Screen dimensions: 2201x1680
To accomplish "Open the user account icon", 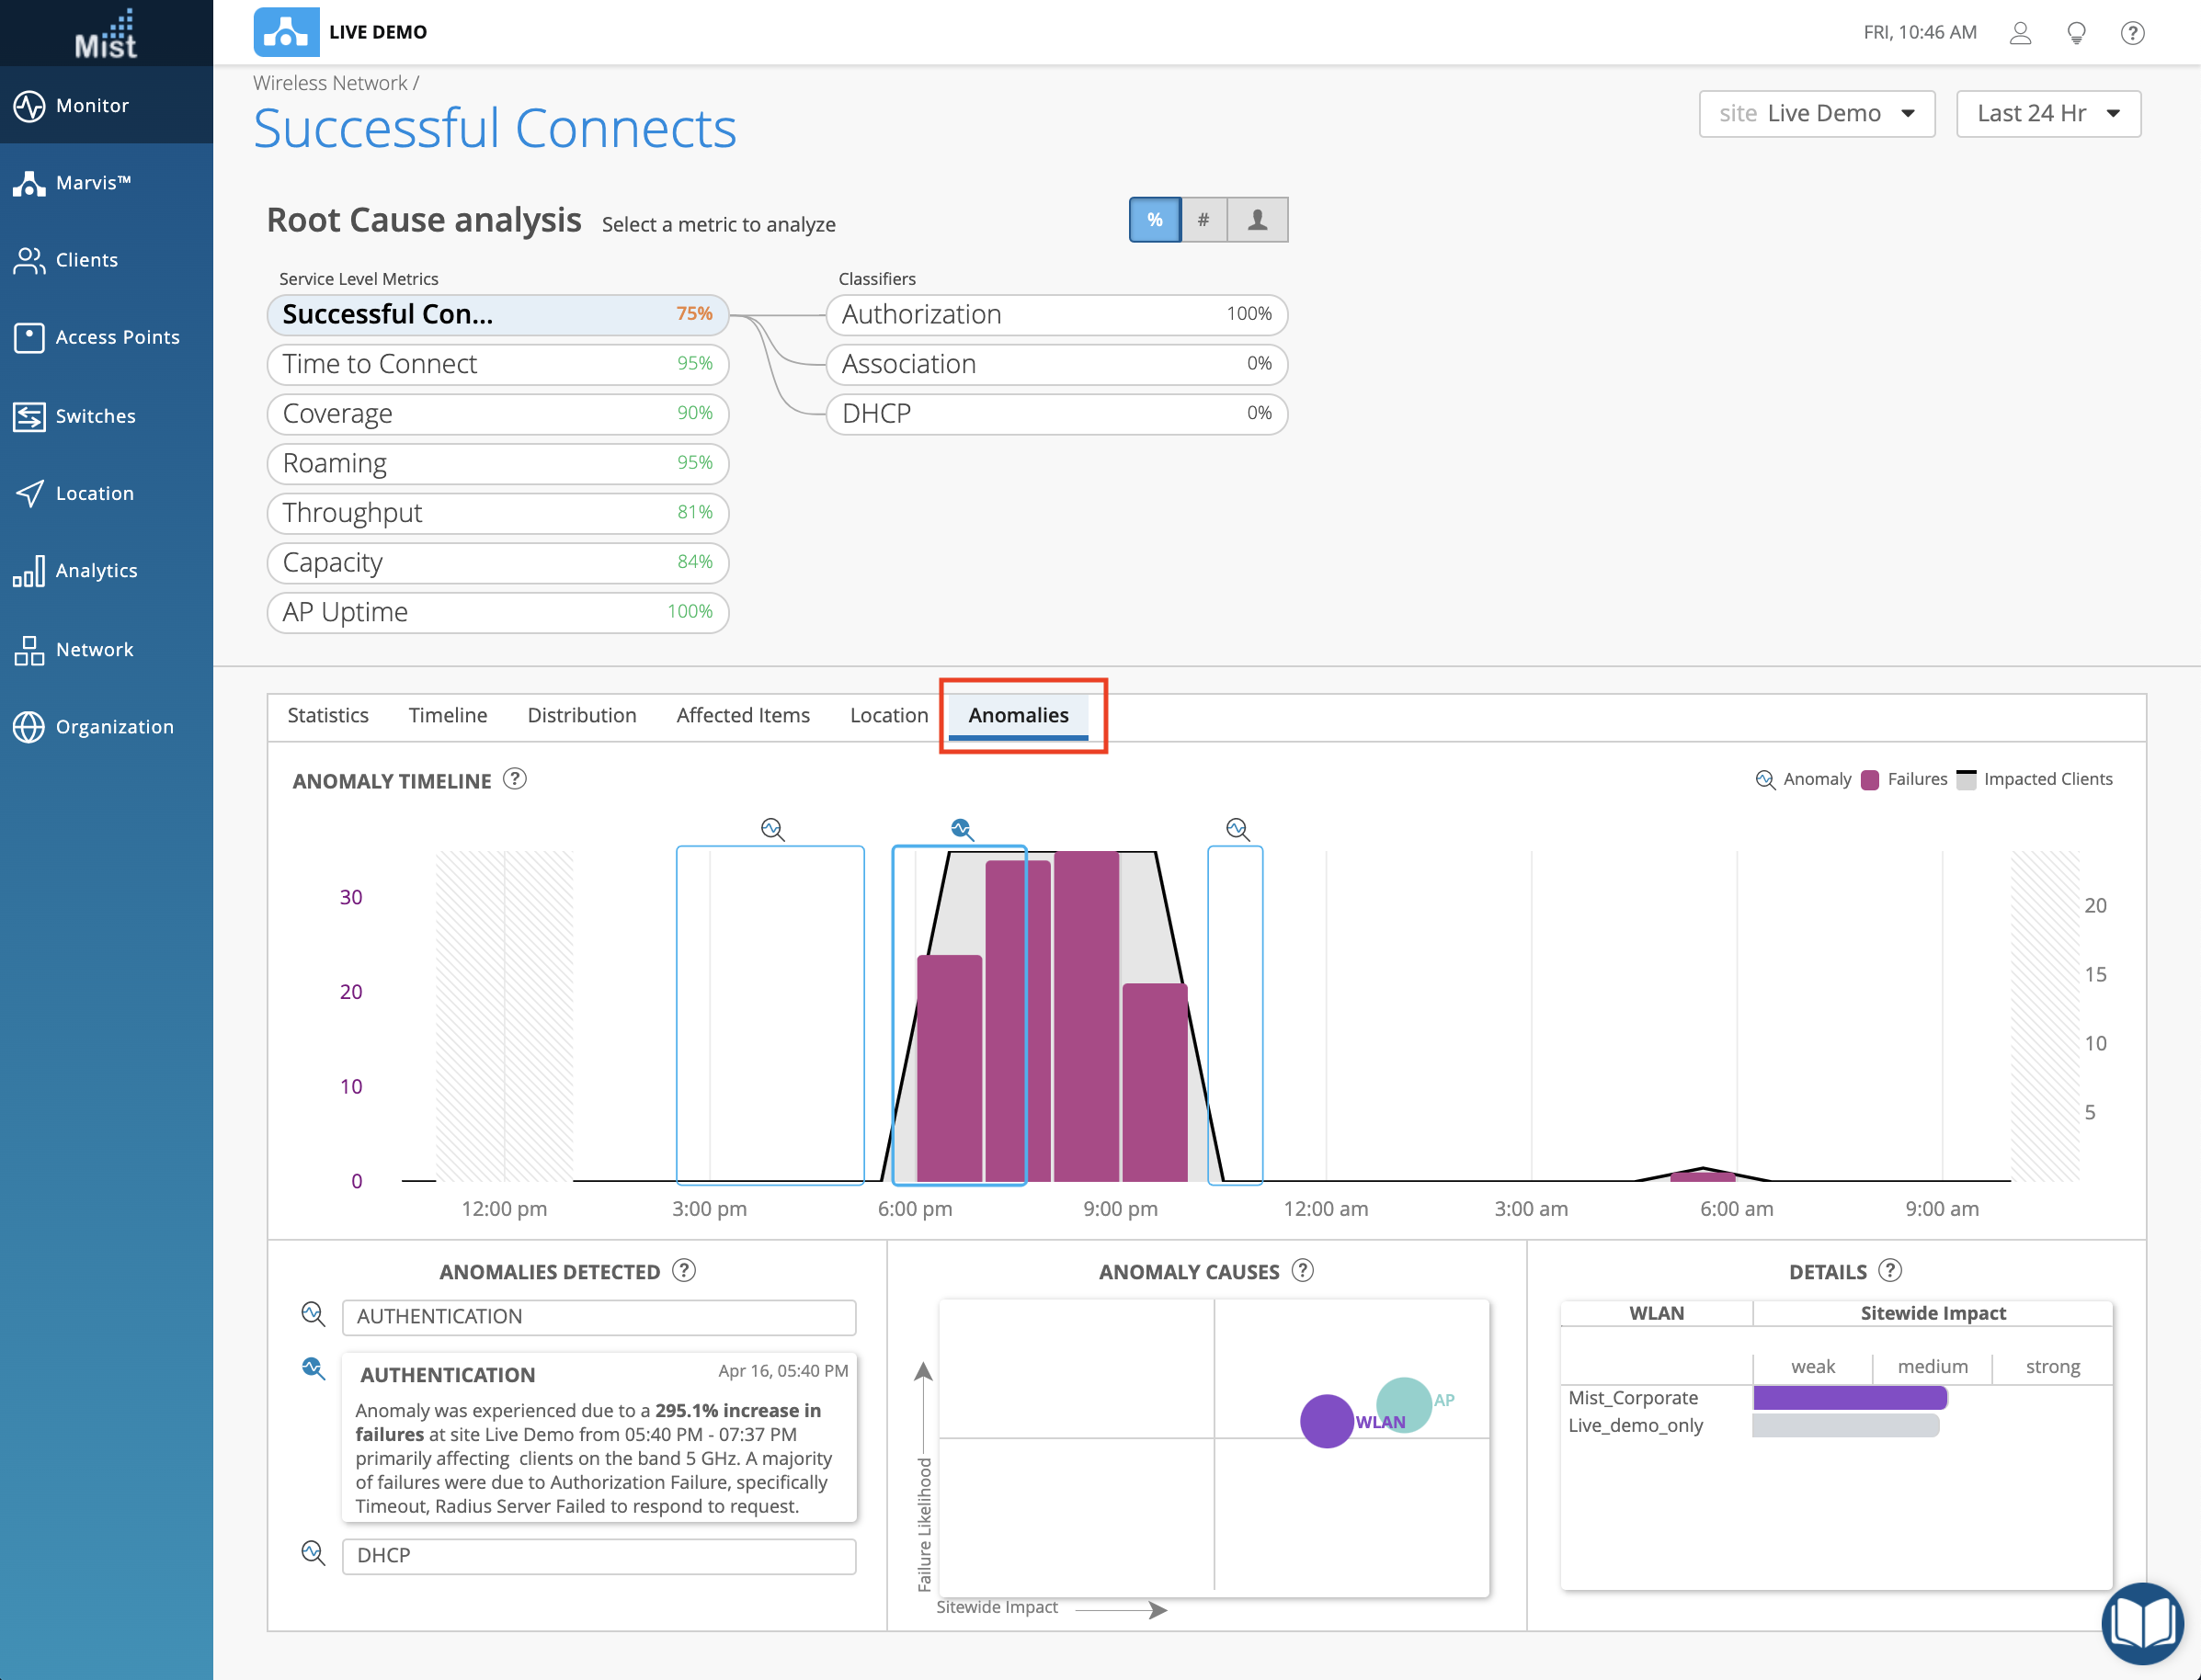I will 2020,33.
